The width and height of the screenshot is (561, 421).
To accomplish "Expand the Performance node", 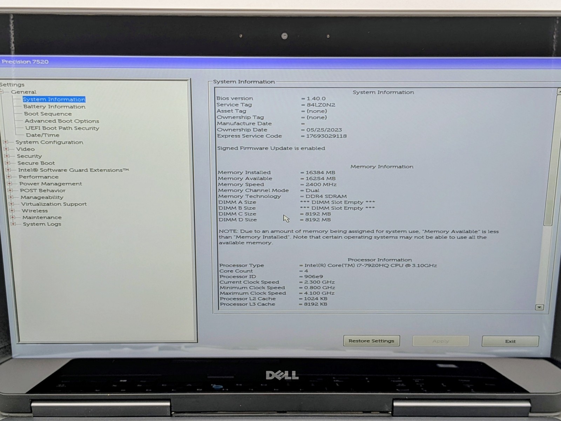I will [9, 177].
